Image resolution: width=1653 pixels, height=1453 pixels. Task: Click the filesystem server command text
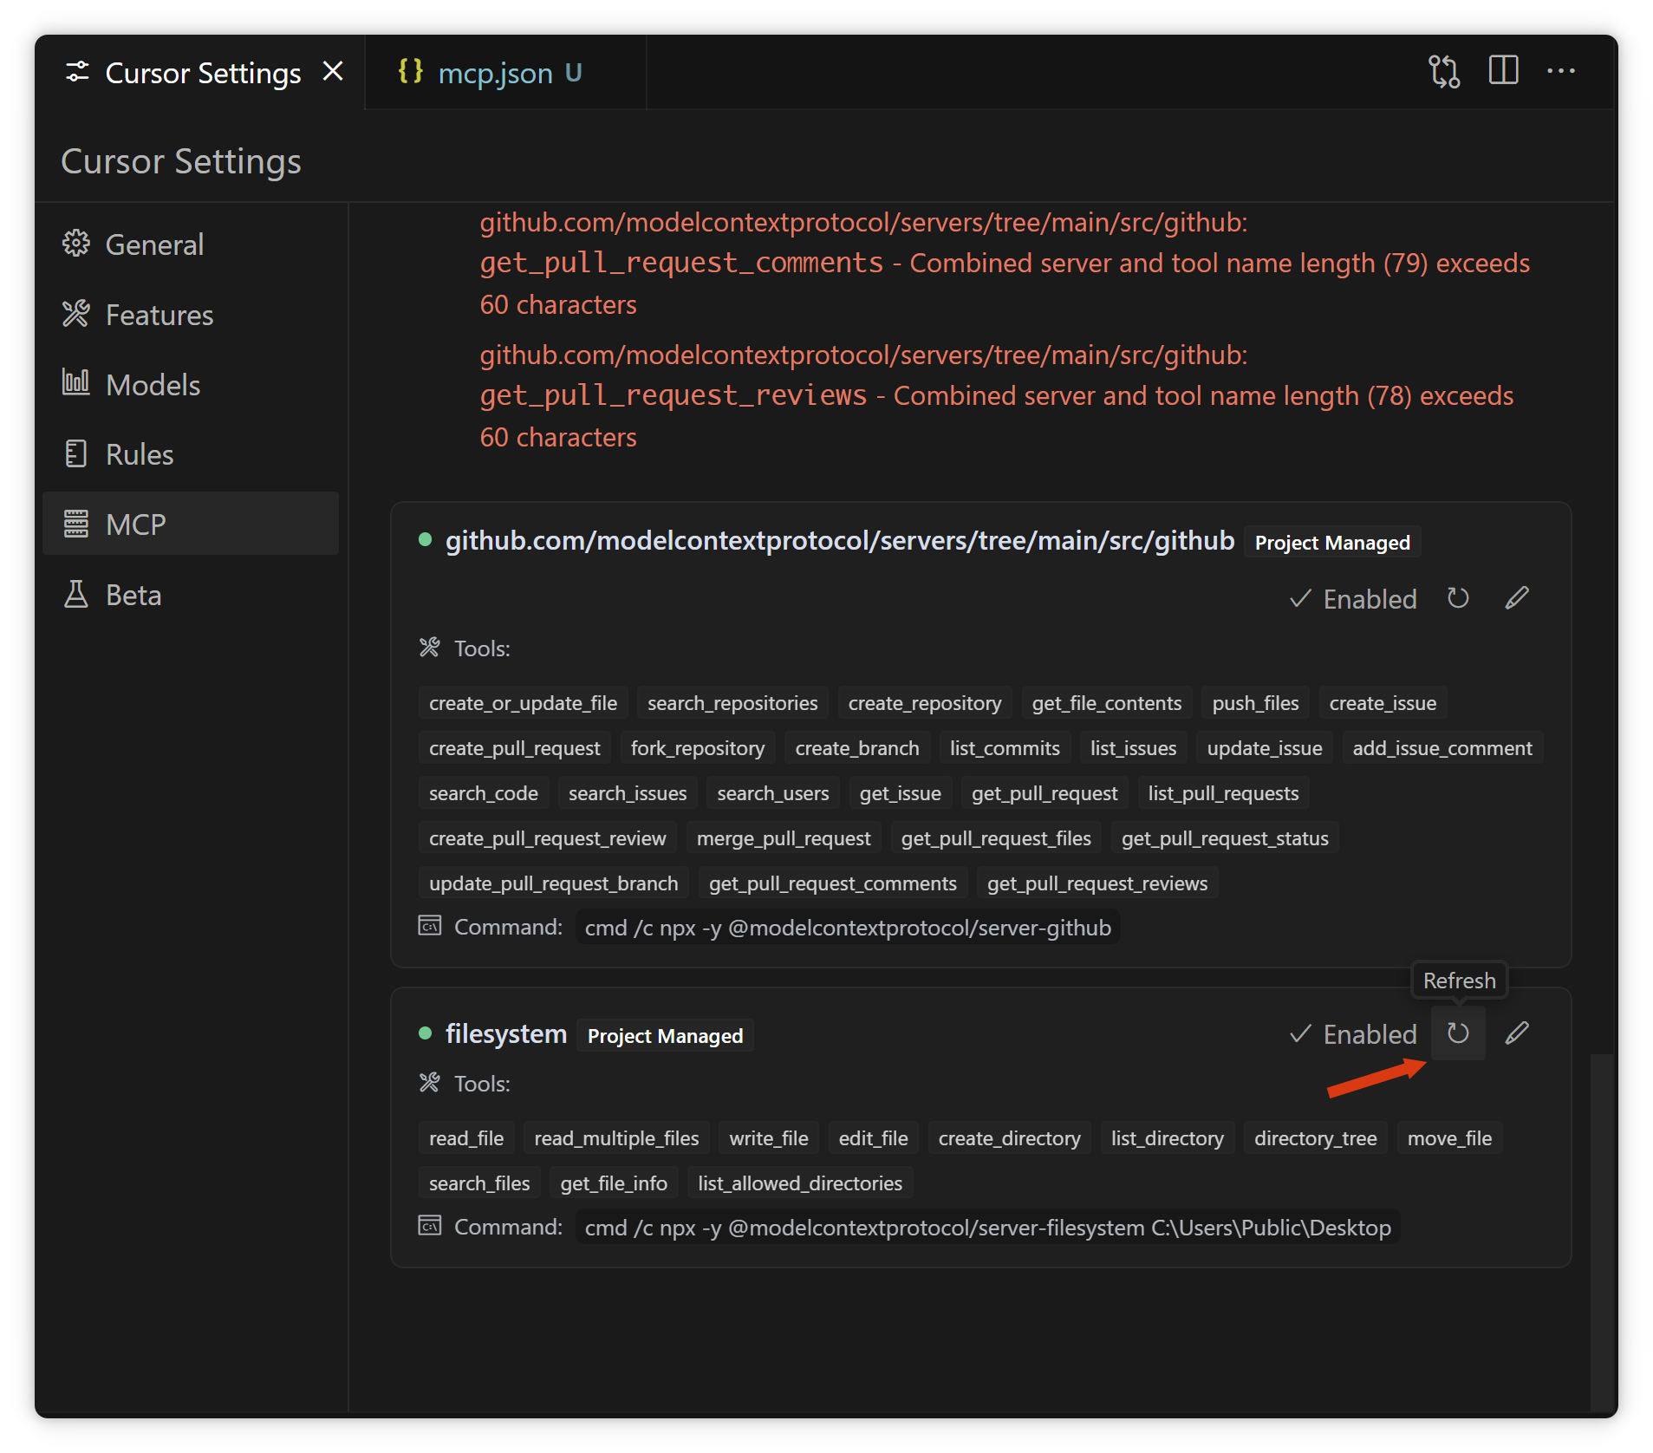[987, 1228]
